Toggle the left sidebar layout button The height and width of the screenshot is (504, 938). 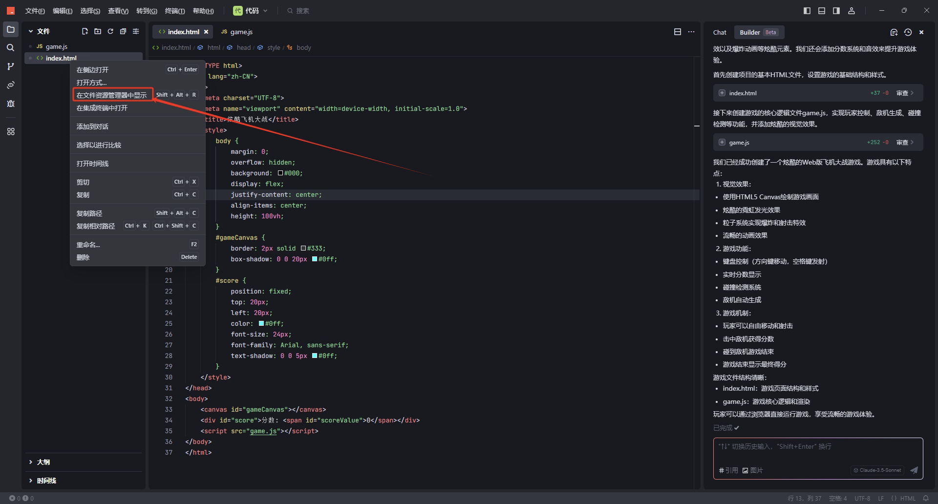click(x=807, y=11)
